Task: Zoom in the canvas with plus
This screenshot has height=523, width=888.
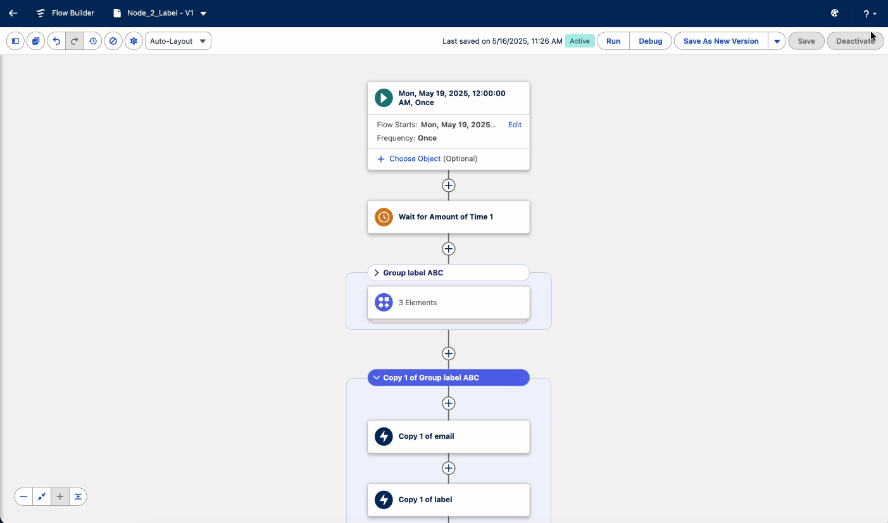Action: pyautogui.click(x=60, y=497)
